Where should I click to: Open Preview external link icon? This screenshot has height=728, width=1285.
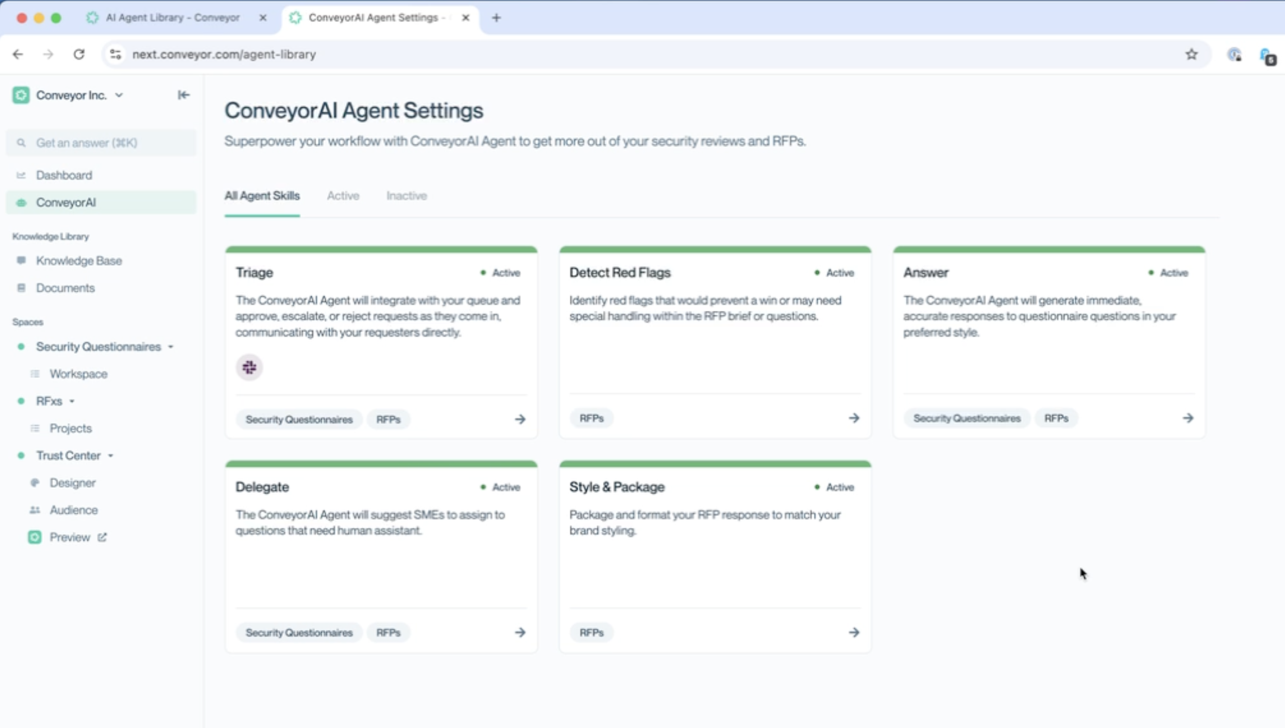coord(102,537)
